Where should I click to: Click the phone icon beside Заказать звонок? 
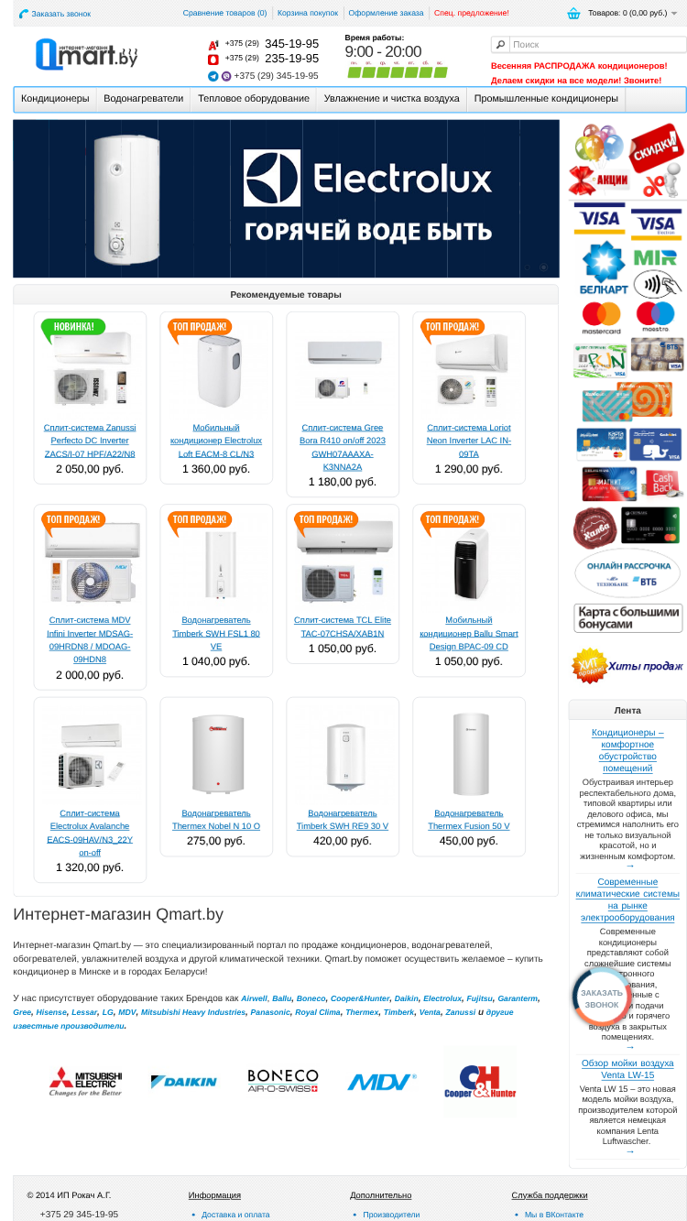[24, 14]
